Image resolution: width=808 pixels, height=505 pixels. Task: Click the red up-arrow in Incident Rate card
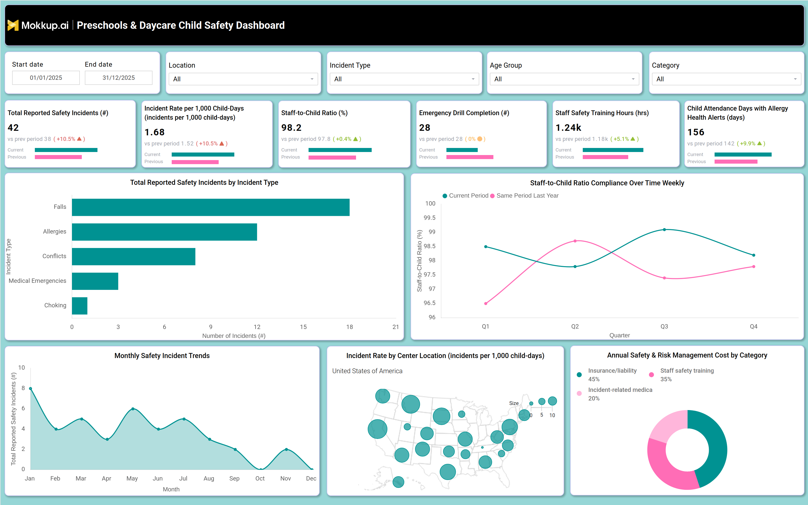coord(221,144)
